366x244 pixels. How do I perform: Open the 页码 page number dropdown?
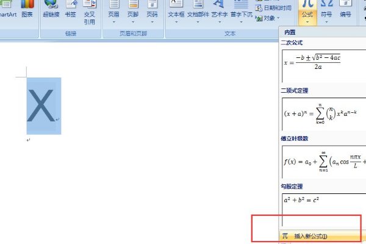pyautogui.click(x=152, y=21)
